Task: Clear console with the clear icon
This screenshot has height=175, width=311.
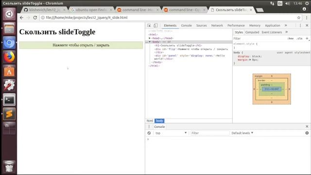Action: (x=149, y=133)
